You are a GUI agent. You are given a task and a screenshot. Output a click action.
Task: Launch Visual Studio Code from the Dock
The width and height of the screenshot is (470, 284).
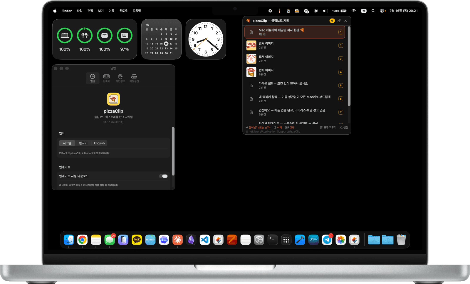[x=205, y=240]
